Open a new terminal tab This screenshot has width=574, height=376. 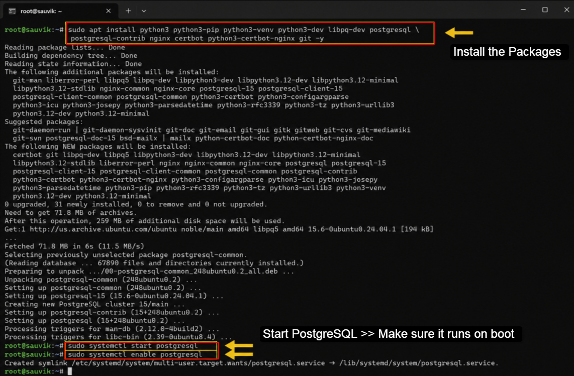[128, 11]
